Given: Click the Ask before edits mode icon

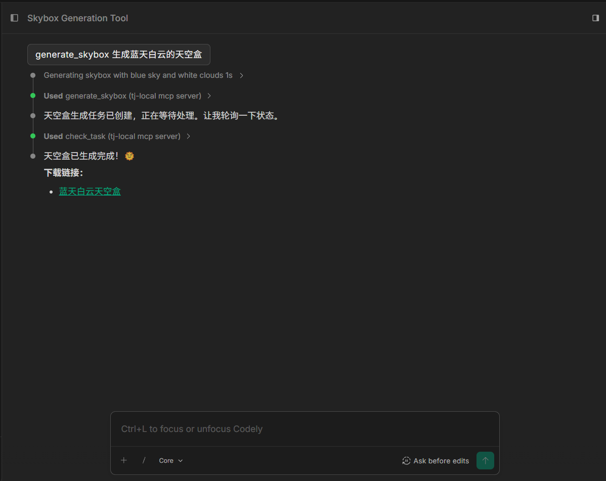Looking at the screenshot, I should (x=406, y=461).
